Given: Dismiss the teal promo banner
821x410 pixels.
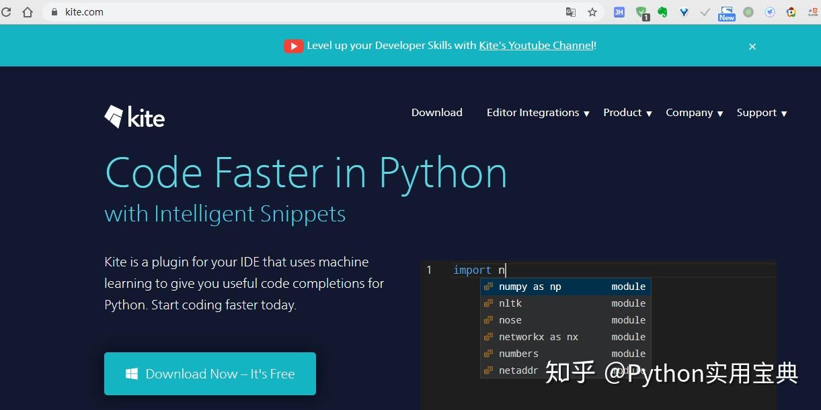Looking at the screenshot, I should coord(752,46).
